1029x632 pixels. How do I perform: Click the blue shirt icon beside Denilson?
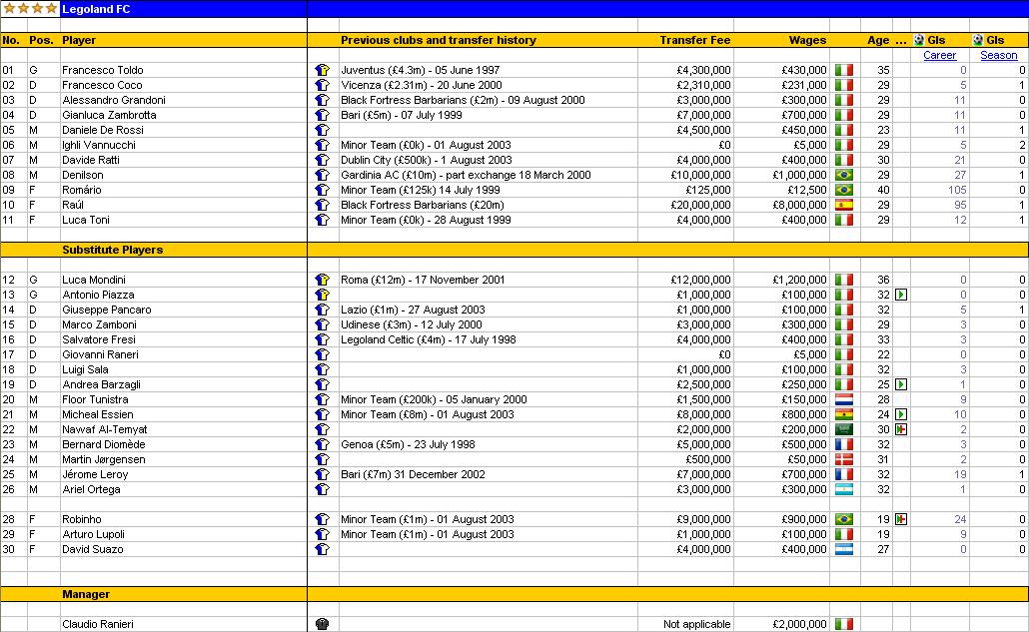pyautogui.click(x=322, y=175)
